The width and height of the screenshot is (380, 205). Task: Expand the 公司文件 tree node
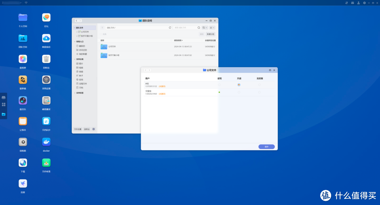(x=77, y=32)
